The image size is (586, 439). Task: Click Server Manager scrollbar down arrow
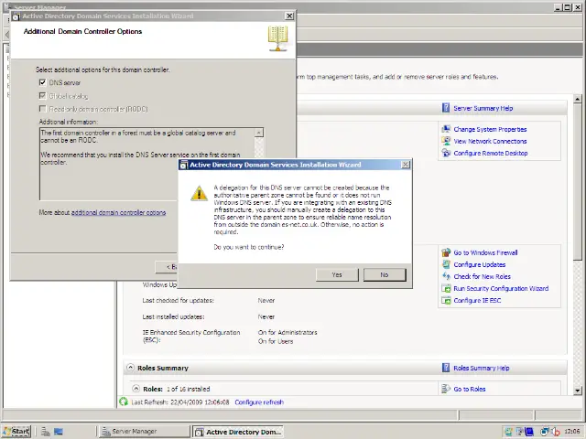coord(578,391)
